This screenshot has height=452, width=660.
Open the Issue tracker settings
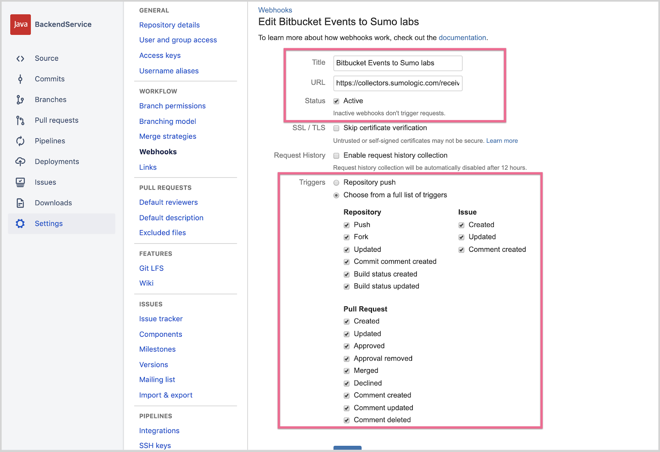point(161,319)
